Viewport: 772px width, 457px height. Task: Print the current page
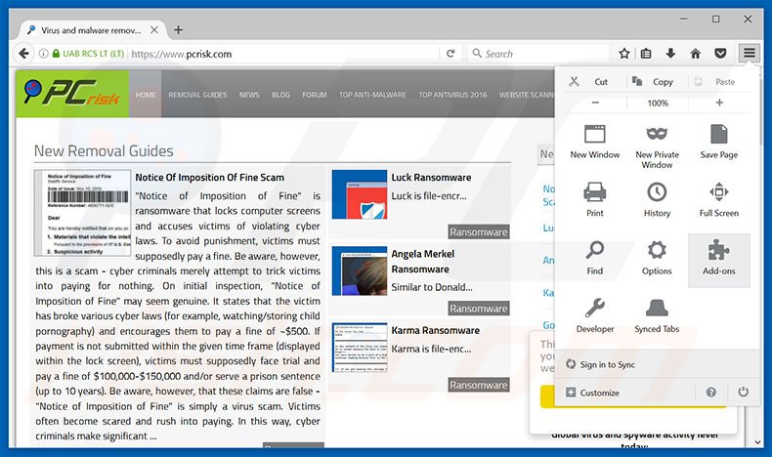point(595,200)
